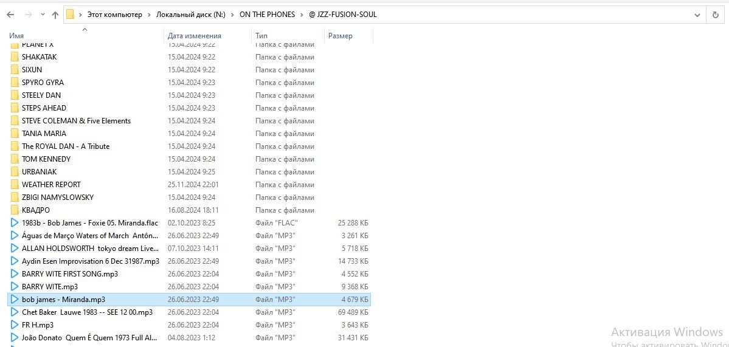The height and width of the screenshot is (347, 729).
Task: Click the folder icon in address bar
Action: [70, 15]
